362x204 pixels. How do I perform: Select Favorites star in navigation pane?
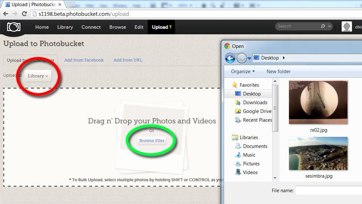[235, 85]
